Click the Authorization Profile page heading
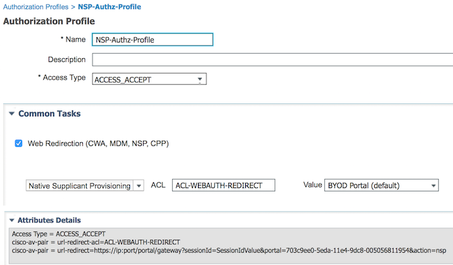This screenshot has width=453, height=265. pos(49,21)
